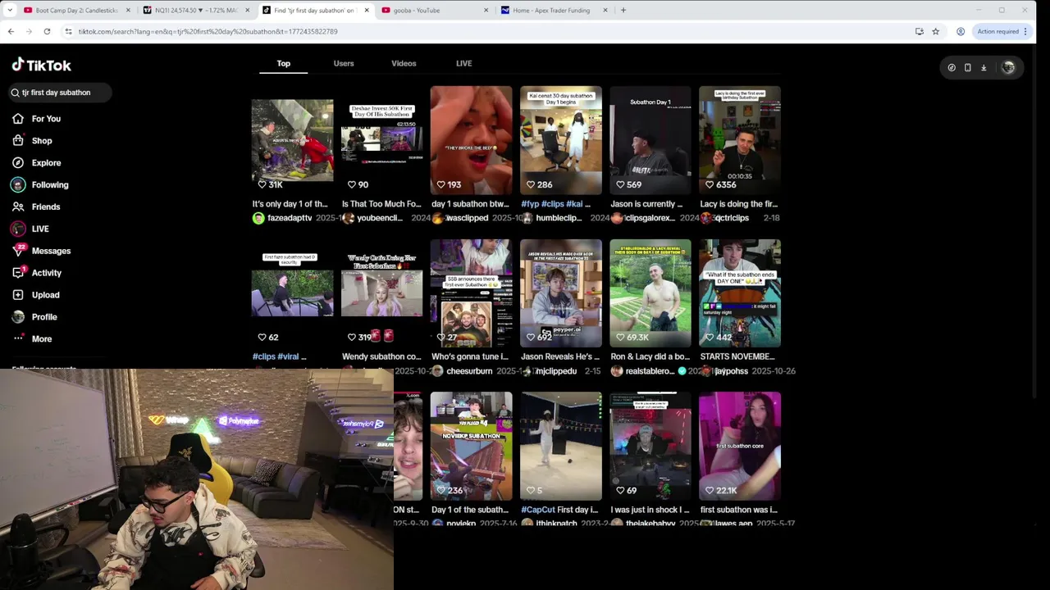The image size is (1050, 590).
Task: Open the TikTok coins icon at top right
Action: (952, 68)
